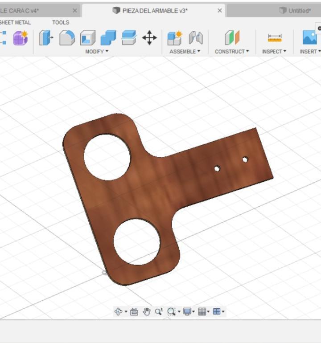Open the Display Settings dropdown arrow
Screen dimensions: 321x343
(x=193, y=311)
